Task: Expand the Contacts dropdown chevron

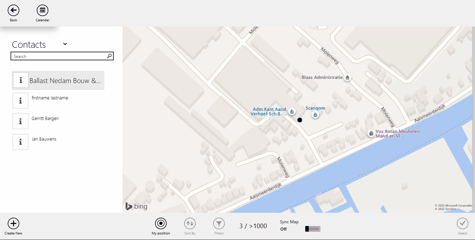Action: tap(65, 44)
